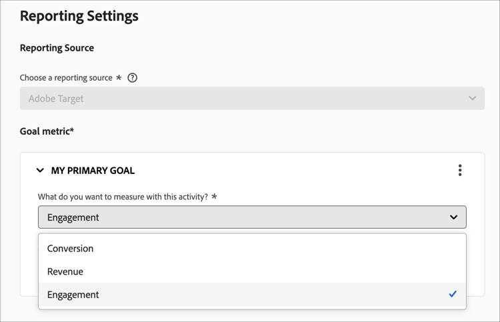Click the arrow in the Adobe Target field

pos(472,99)
